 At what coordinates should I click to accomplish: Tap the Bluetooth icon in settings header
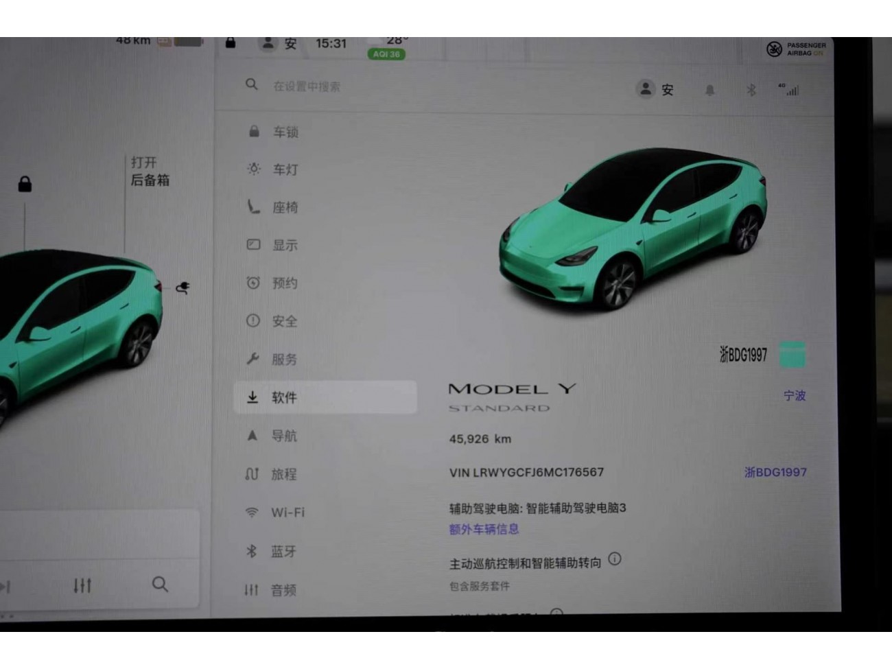pos(751,90)
